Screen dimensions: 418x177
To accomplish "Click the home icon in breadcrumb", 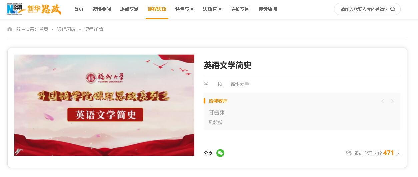I will 10,29.
